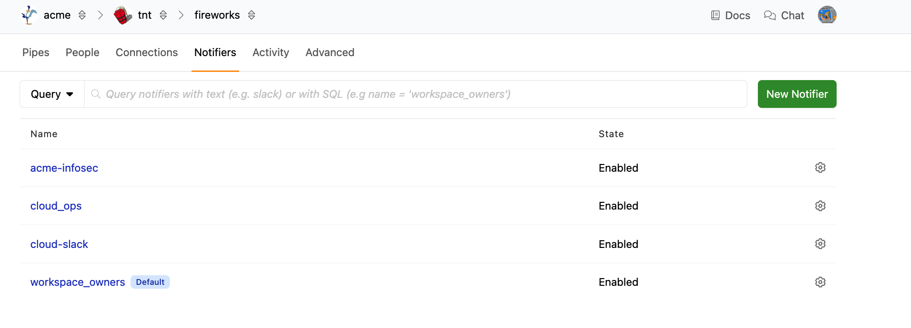Open the cloud-slack notifier link

click(x=59, y=244)
